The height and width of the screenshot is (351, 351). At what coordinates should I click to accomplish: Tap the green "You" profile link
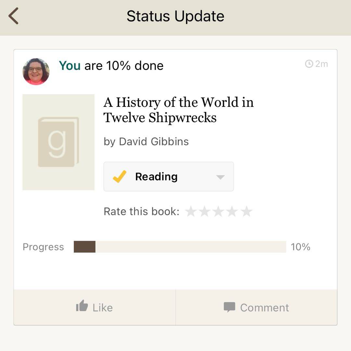pyautogui.click(x=70, y=66)
